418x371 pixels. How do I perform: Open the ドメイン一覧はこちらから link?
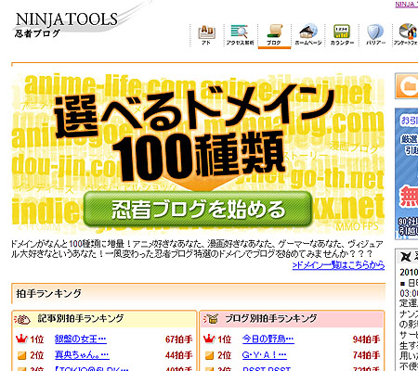[x=338, y=265]
